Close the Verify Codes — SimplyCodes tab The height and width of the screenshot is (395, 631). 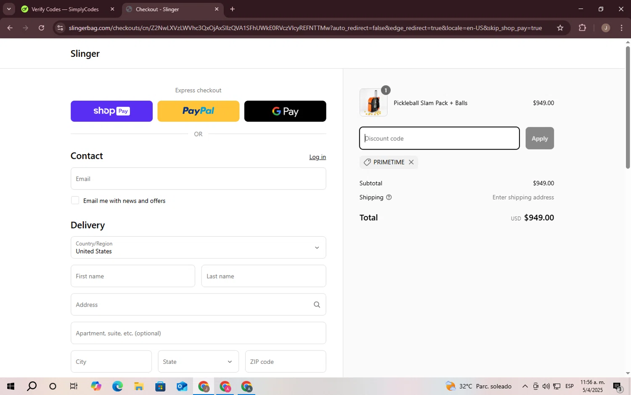pos(112,9)
